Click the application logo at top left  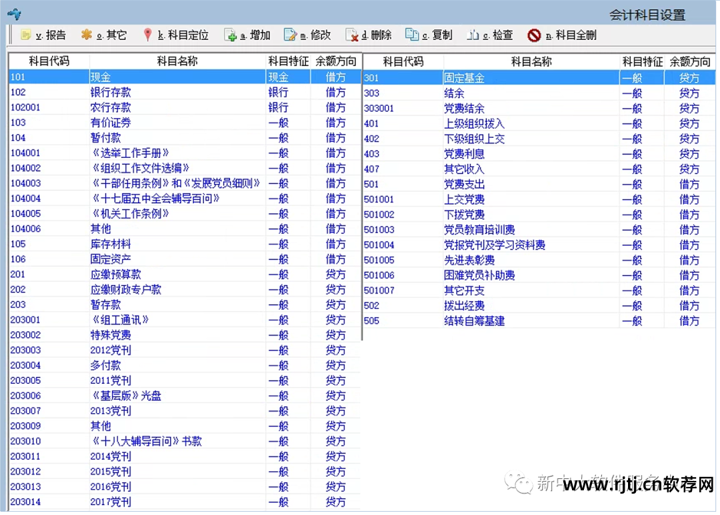click(13, 13)
